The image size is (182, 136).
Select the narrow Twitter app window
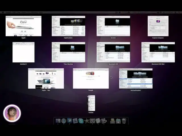92,103
